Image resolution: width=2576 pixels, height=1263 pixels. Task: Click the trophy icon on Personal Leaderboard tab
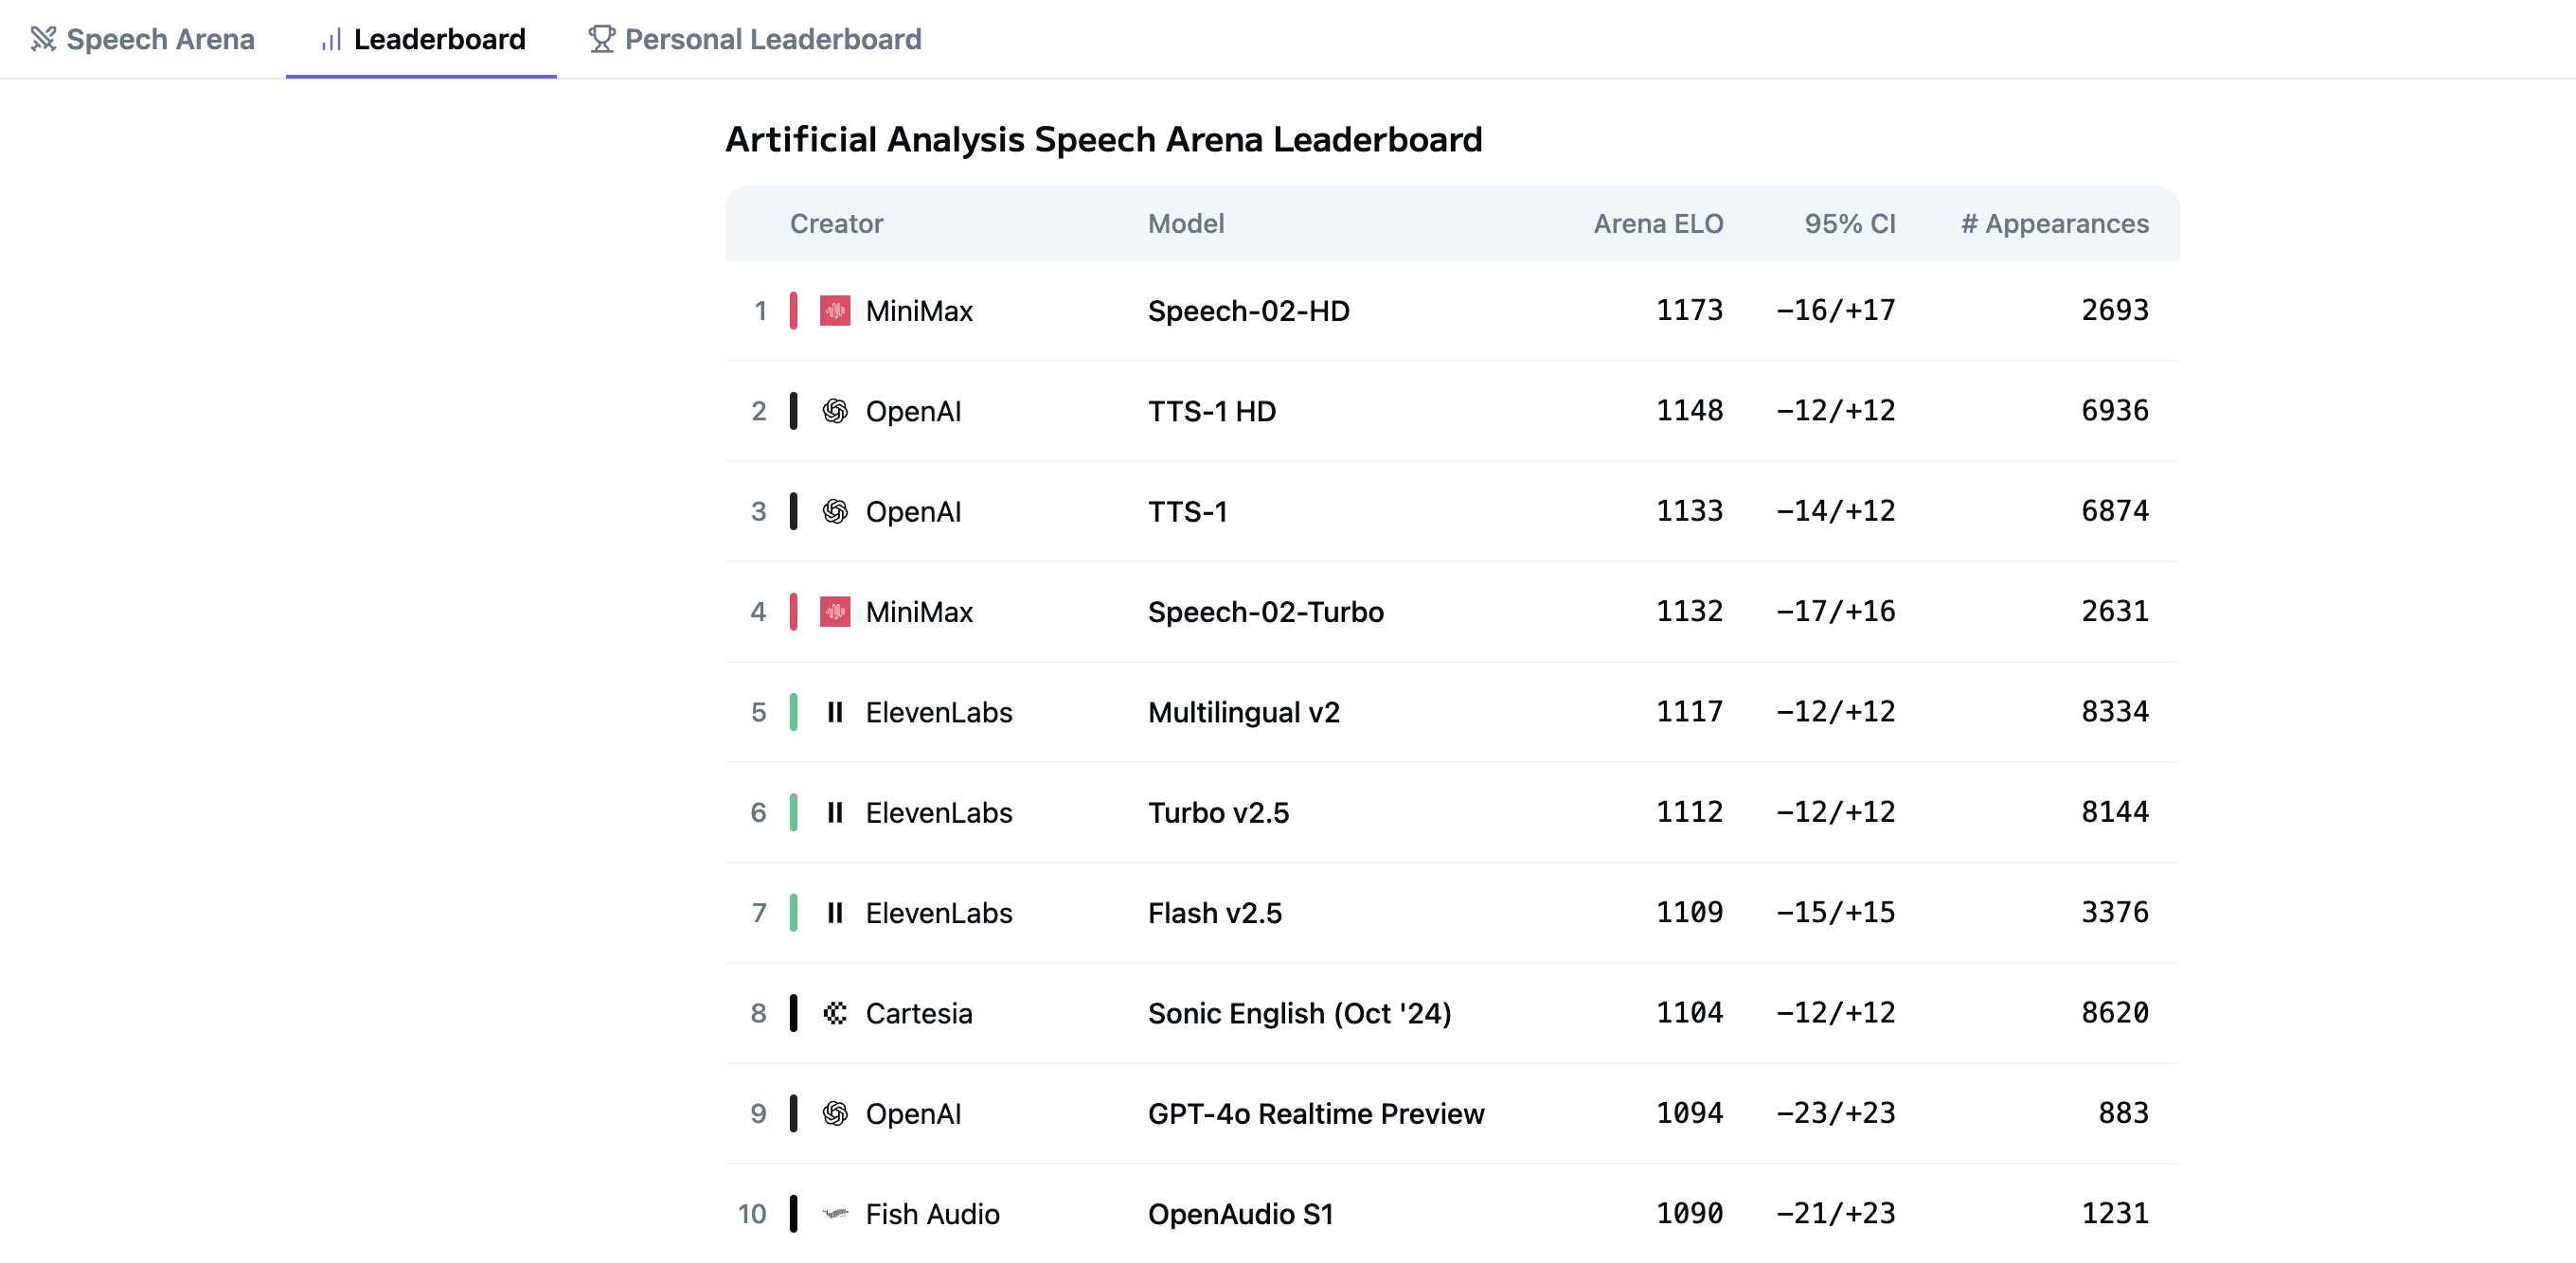click(x=601, y=39)
